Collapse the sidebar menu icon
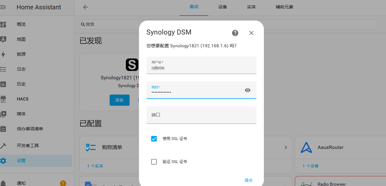 pyautogui.click(x=3, y=7)
